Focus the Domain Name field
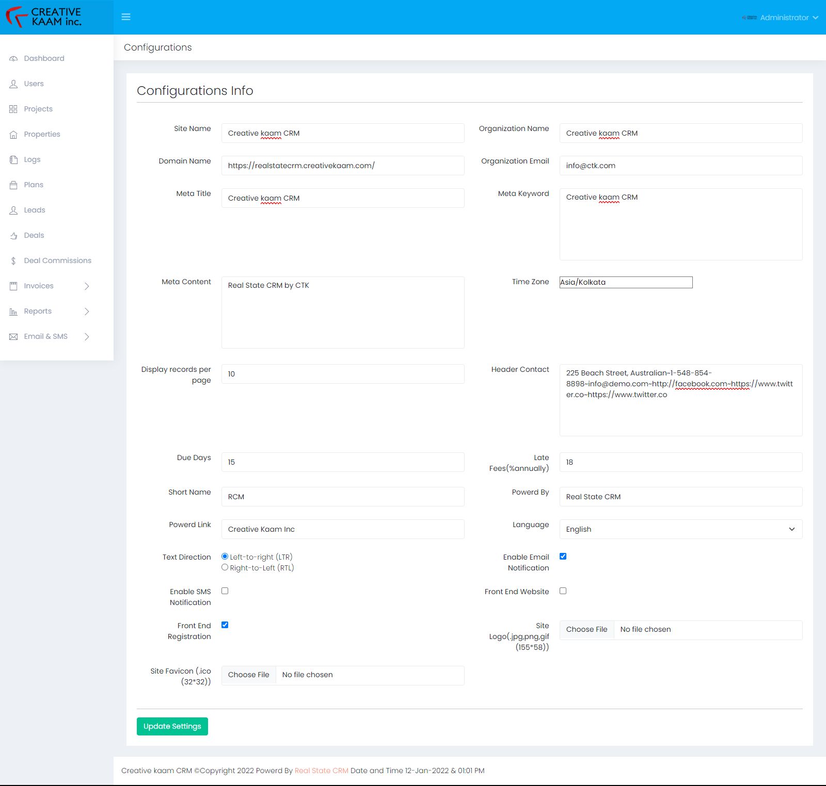Image resolution: width=826 pixels, height=786 pixels. pyautogui.click(x=343, y=166)
